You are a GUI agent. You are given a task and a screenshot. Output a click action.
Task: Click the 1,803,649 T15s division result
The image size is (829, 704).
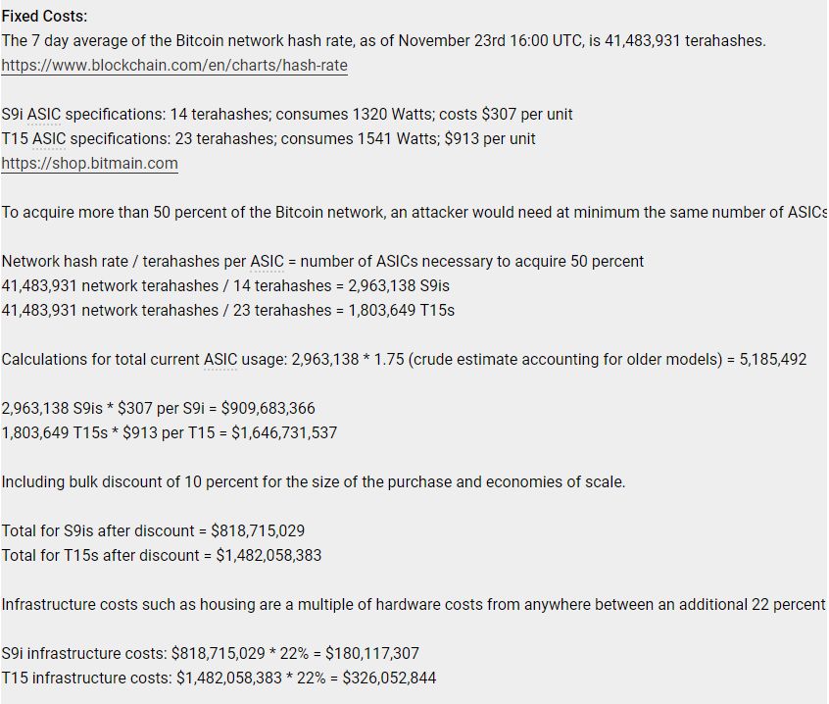tap(402, 311)
